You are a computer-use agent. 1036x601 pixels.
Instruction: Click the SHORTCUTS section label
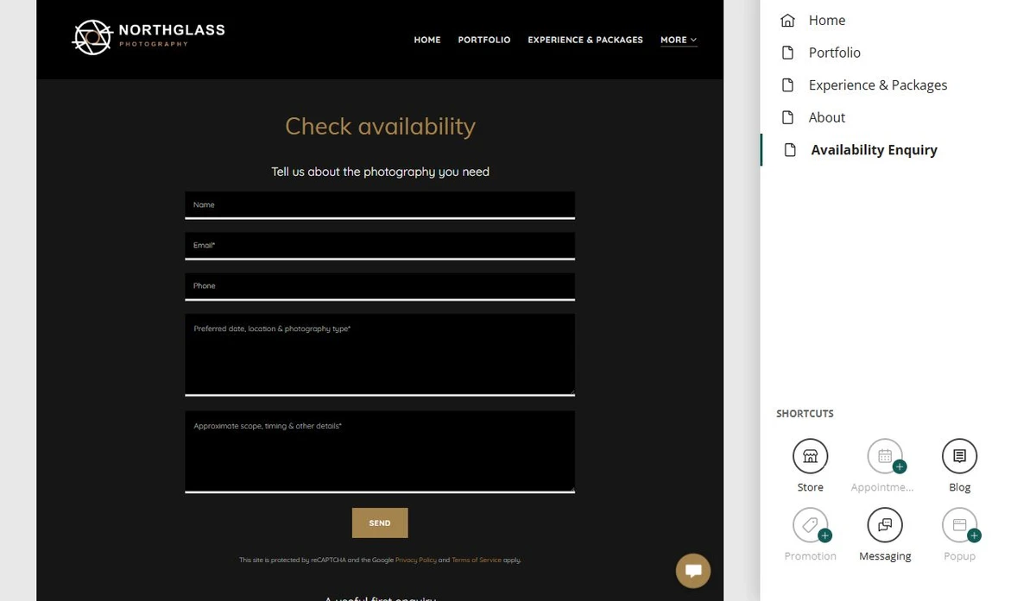tap(805, 414)
